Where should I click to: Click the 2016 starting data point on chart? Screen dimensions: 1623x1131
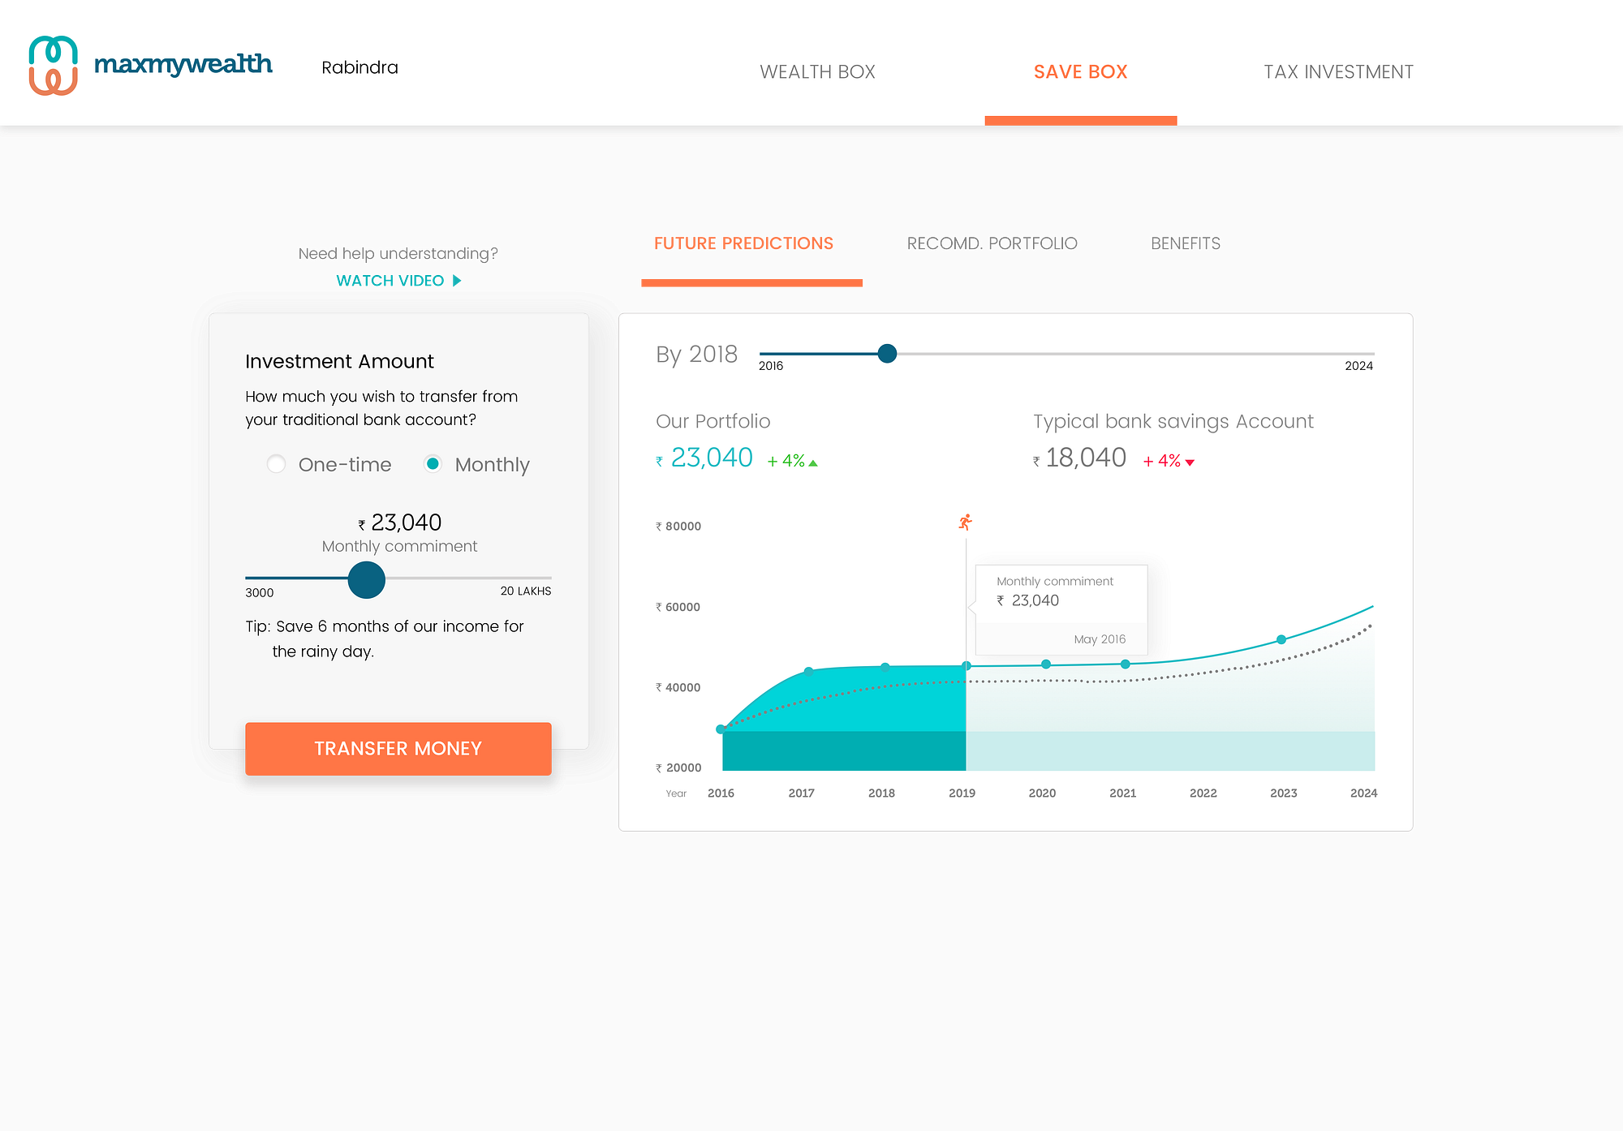click(721, 729)
